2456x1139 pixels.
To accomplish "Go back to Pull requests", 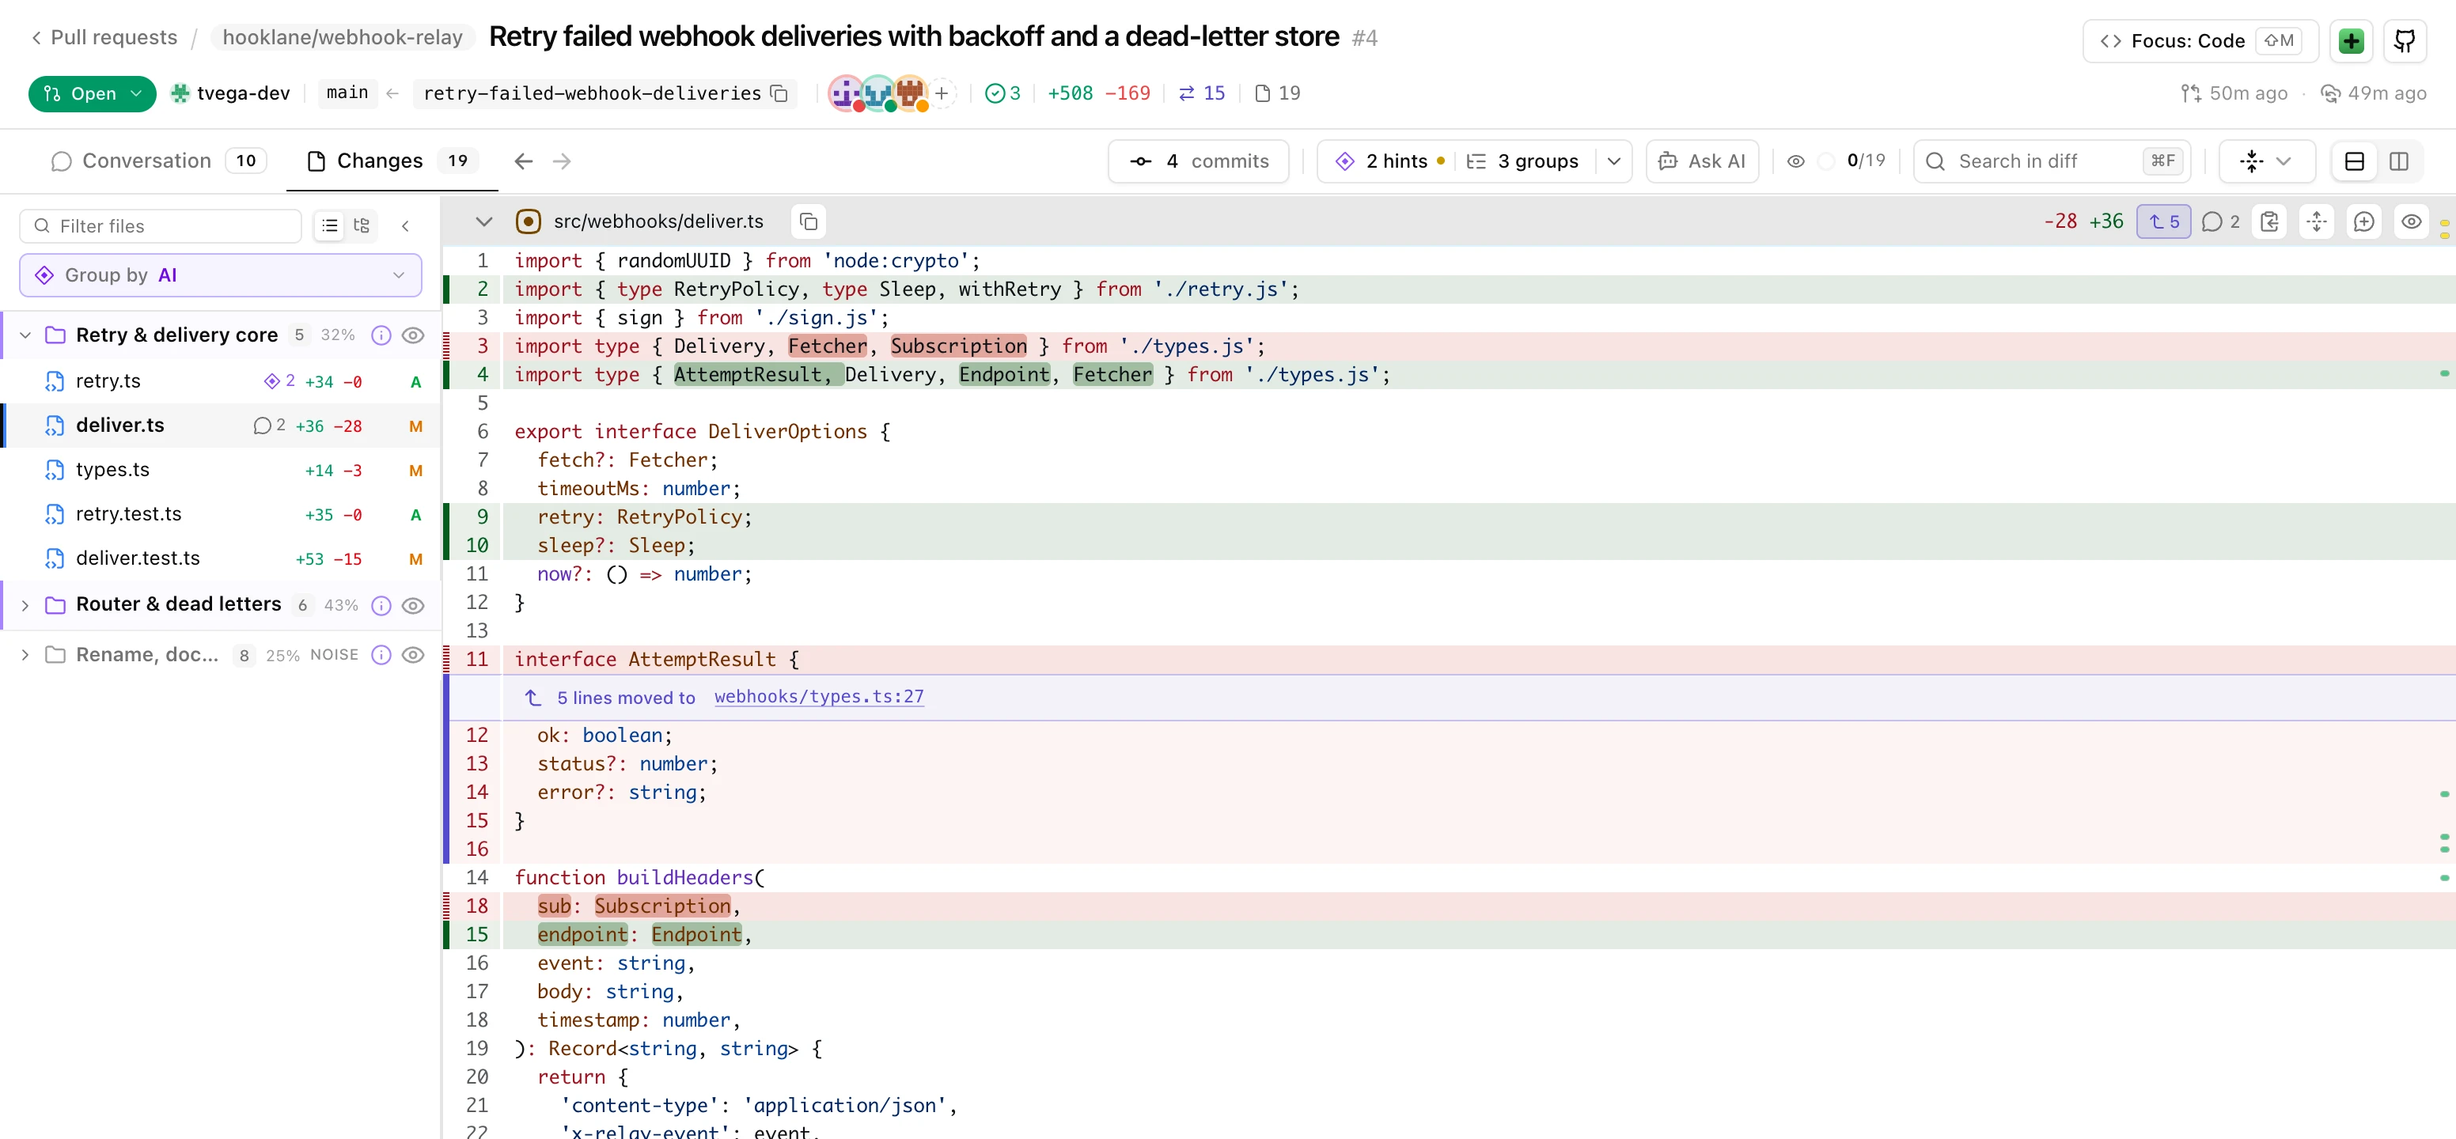I will click(x=104, y=37).
